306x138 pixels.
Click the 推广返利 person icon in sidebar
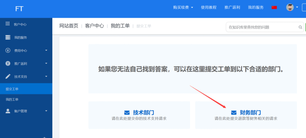coord(8,64)
